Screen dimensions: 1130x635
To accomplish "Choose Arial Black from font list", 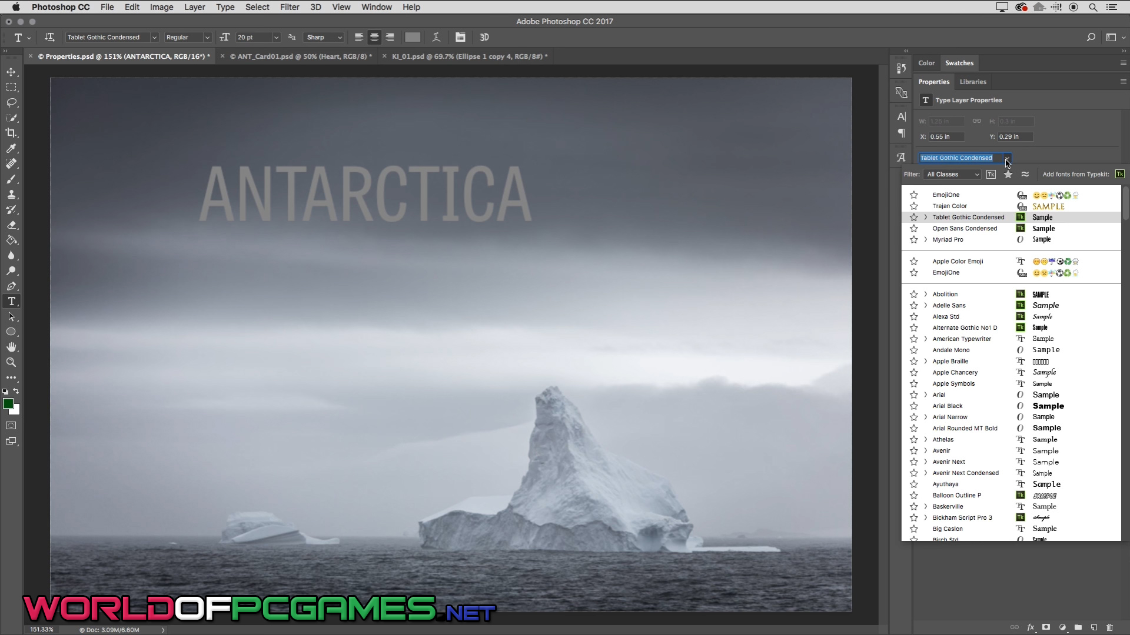I will tap(948, 406).
